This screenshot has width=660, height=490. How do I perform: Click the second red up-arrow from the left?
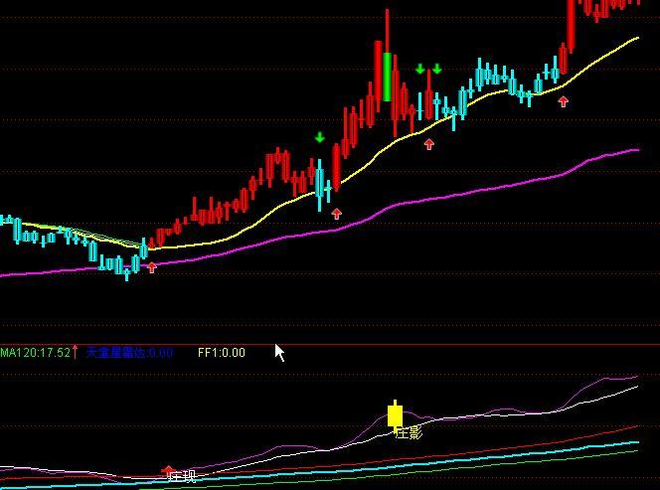point(336,213)
